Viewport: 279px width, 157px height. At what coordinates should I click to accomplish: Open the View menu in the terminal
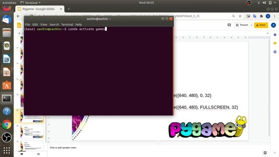44,24
